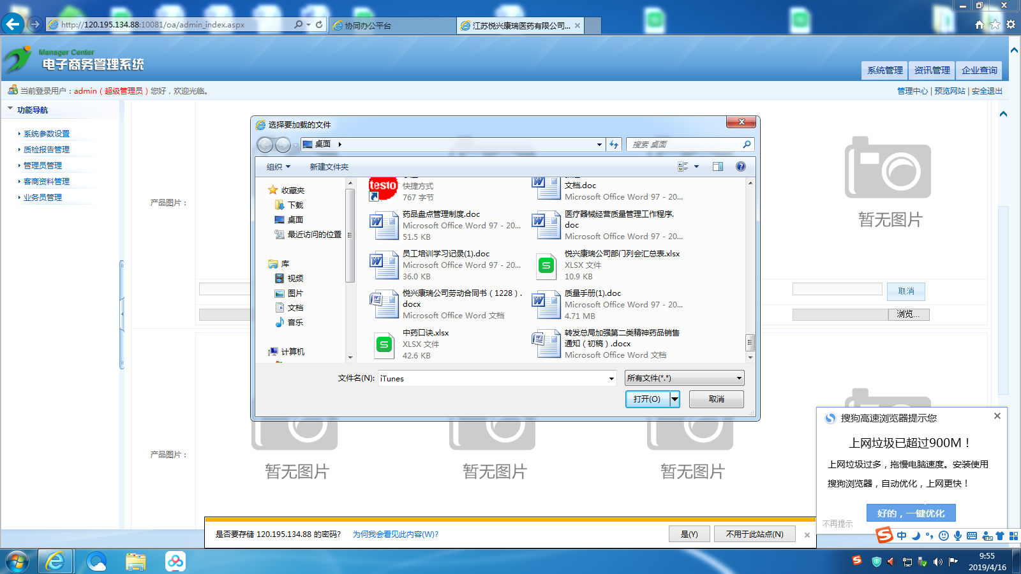Toggle the preview pane in file dialog
Image resolution: width=1021 pixels, height=574 pixels.
point(718,166)
